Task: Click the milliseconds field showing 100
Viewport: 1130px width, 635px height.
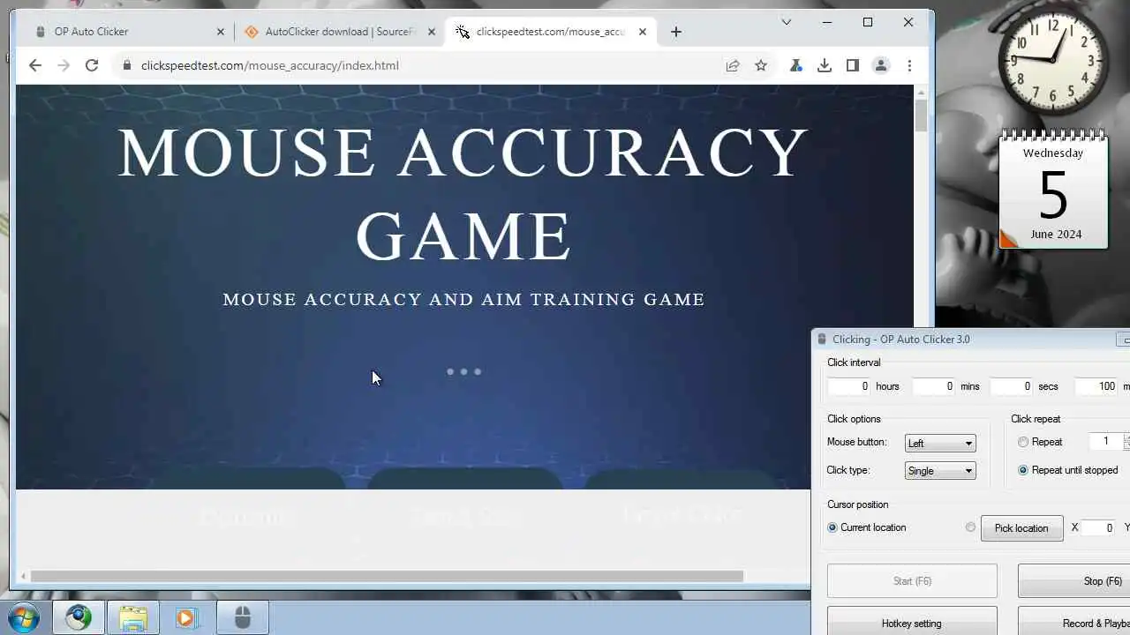Action: [1096, 386]
